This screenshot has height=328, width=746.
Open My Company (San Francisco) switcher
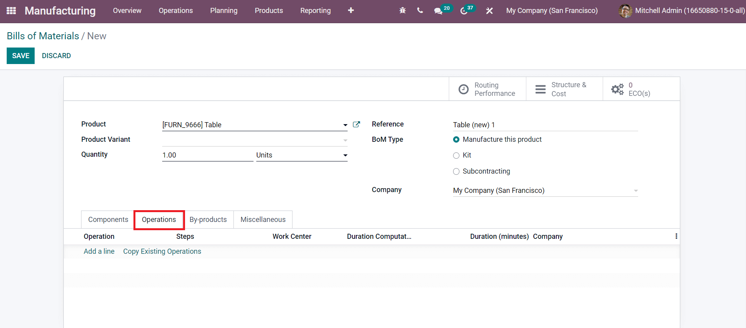552,11
